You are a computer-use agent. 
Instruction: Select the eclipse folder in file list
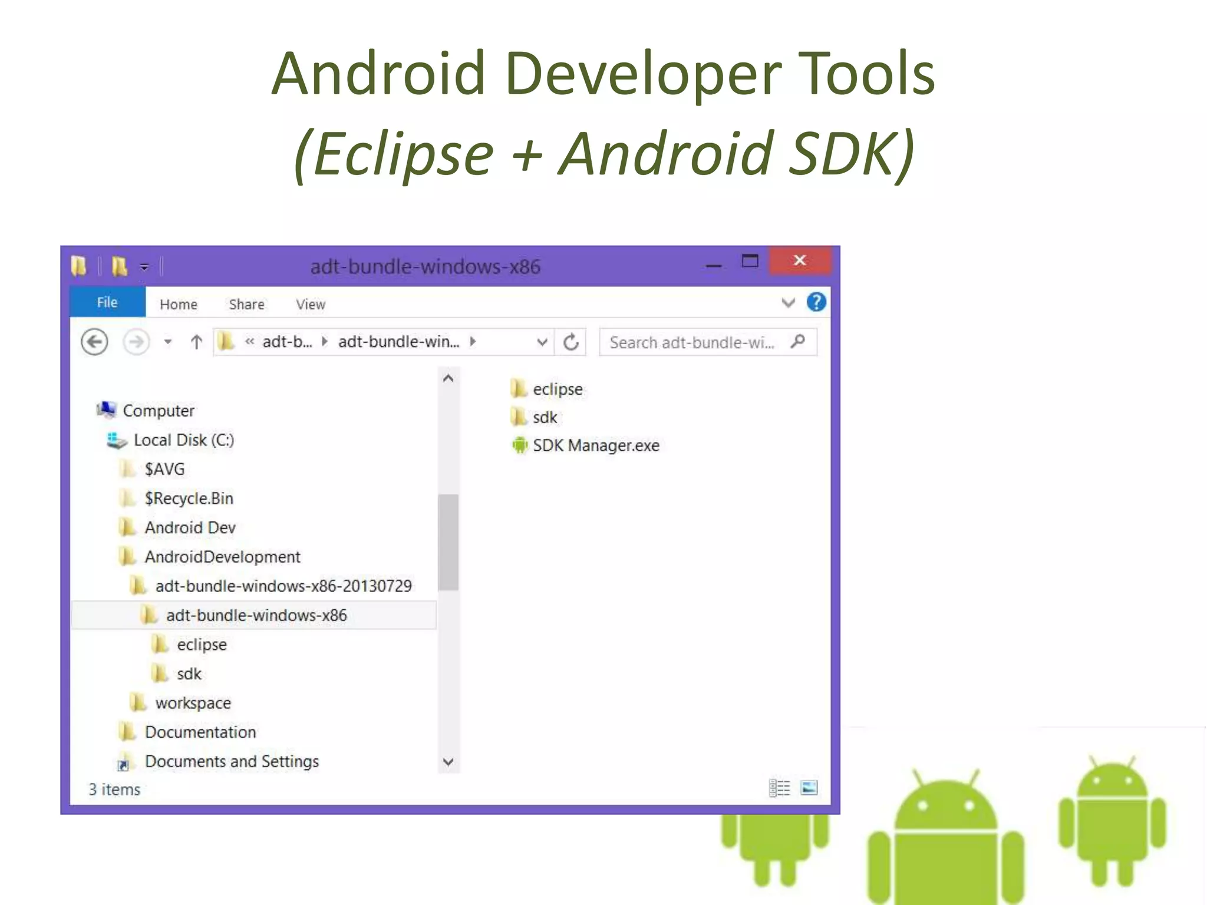pos(546,389)
